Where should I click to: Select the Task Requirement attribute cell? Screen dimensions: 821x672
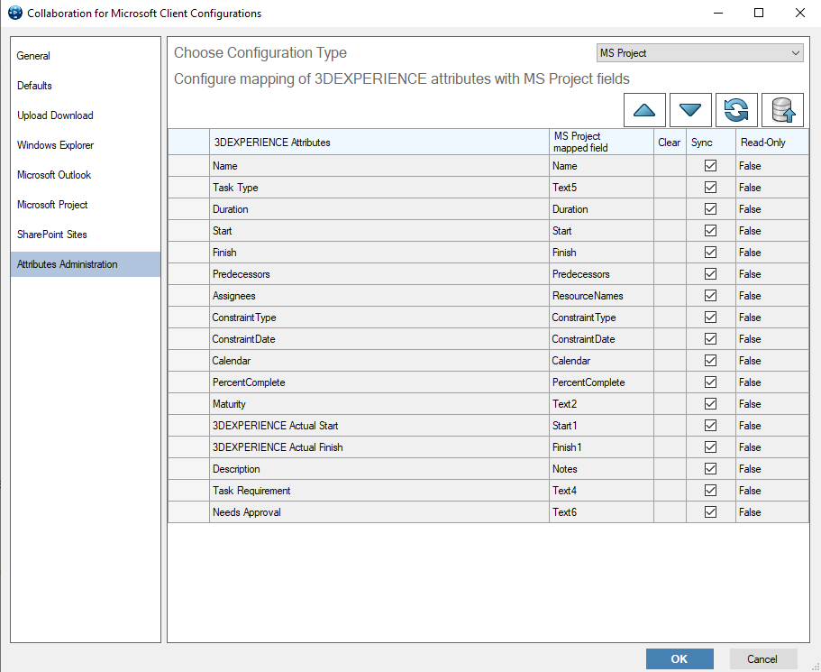point(379,491)
